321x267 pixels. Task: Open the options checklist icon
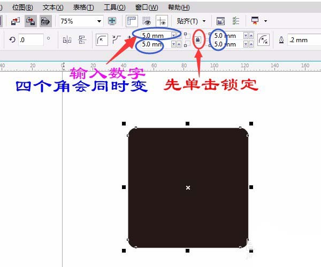[235, 21]
